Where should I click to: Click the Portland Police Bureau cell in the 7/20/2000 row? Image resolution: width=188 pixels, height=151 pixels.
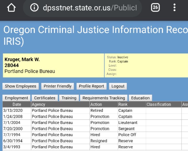[x=60, y=129]
